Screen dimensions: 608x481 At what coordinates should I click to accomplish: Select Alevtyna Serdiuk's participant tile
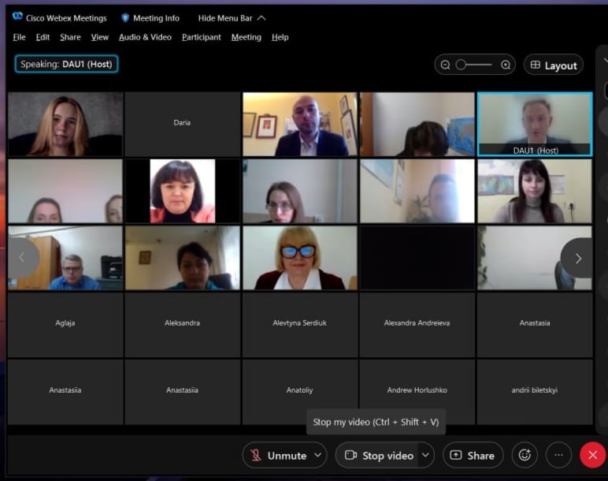[x=300, y=325]
